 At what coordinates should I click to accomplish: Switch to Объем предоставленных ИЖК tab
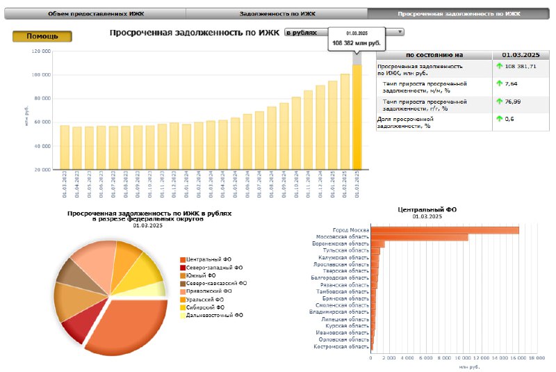coord(96,14)
